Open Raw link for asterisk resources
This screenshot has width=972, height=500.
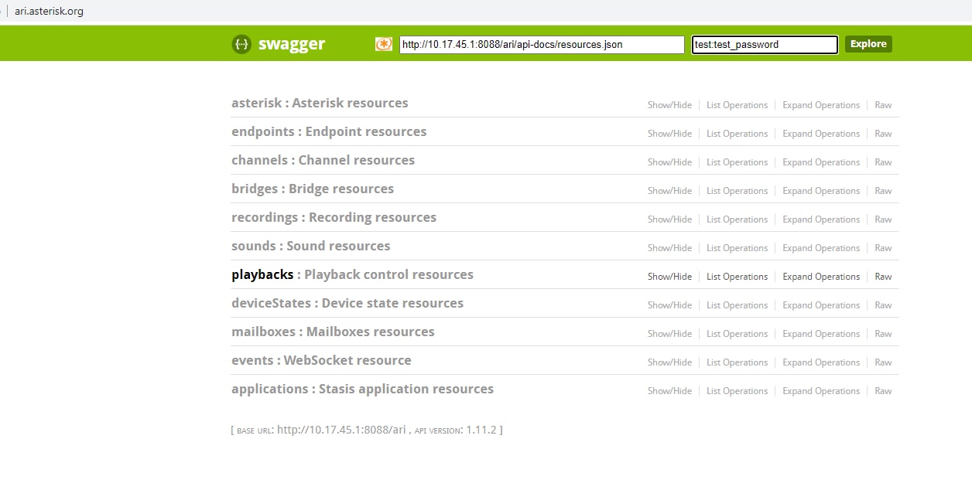883,105
